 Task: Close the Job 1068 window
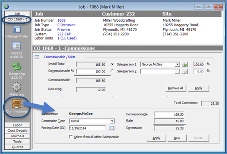(x=218, y=7)
